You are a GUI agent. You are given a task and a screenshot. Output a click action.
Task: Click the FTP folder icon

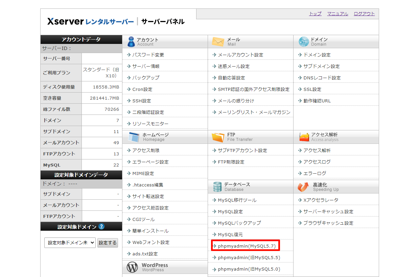click(x=218, y=137)
